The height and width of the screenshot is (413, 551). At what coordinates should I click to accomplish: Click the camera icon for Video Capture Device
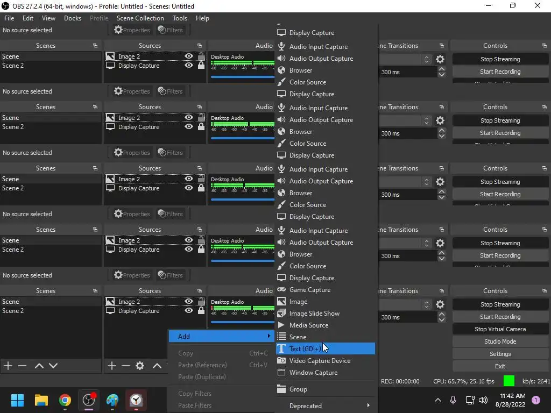point(281,360)
